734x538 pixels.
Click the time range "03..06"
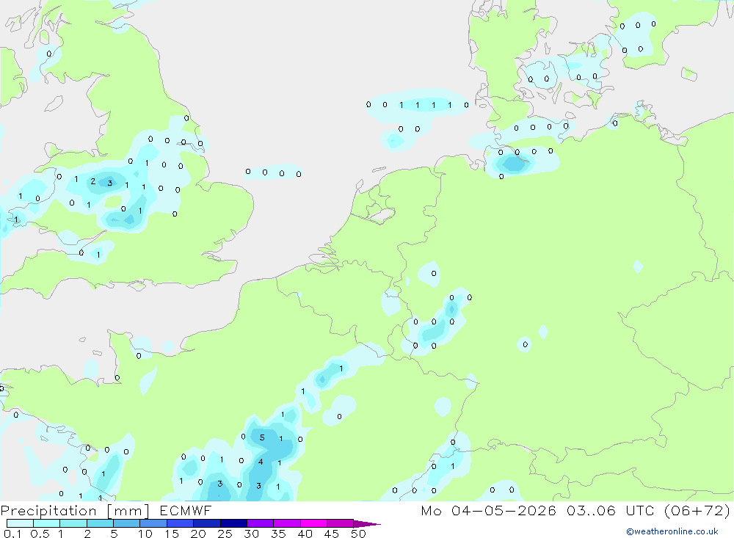pos(591,510)
